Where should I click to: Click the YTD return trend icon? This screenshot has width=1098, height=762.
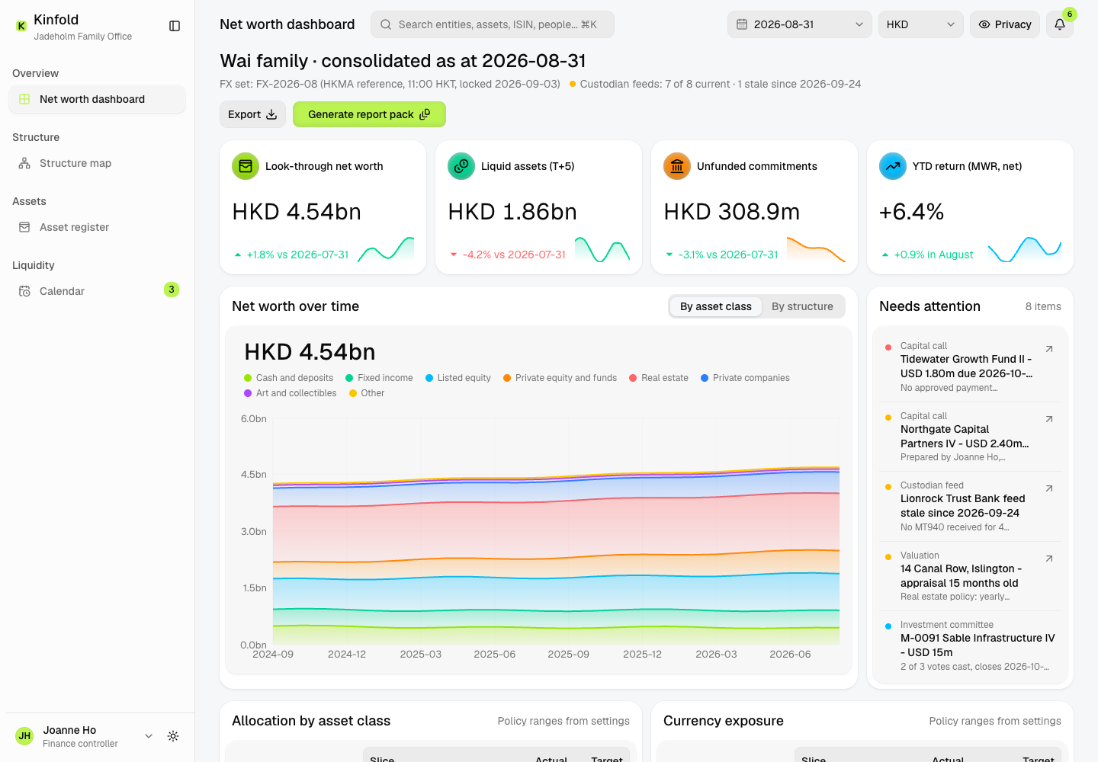click(893, 166)
